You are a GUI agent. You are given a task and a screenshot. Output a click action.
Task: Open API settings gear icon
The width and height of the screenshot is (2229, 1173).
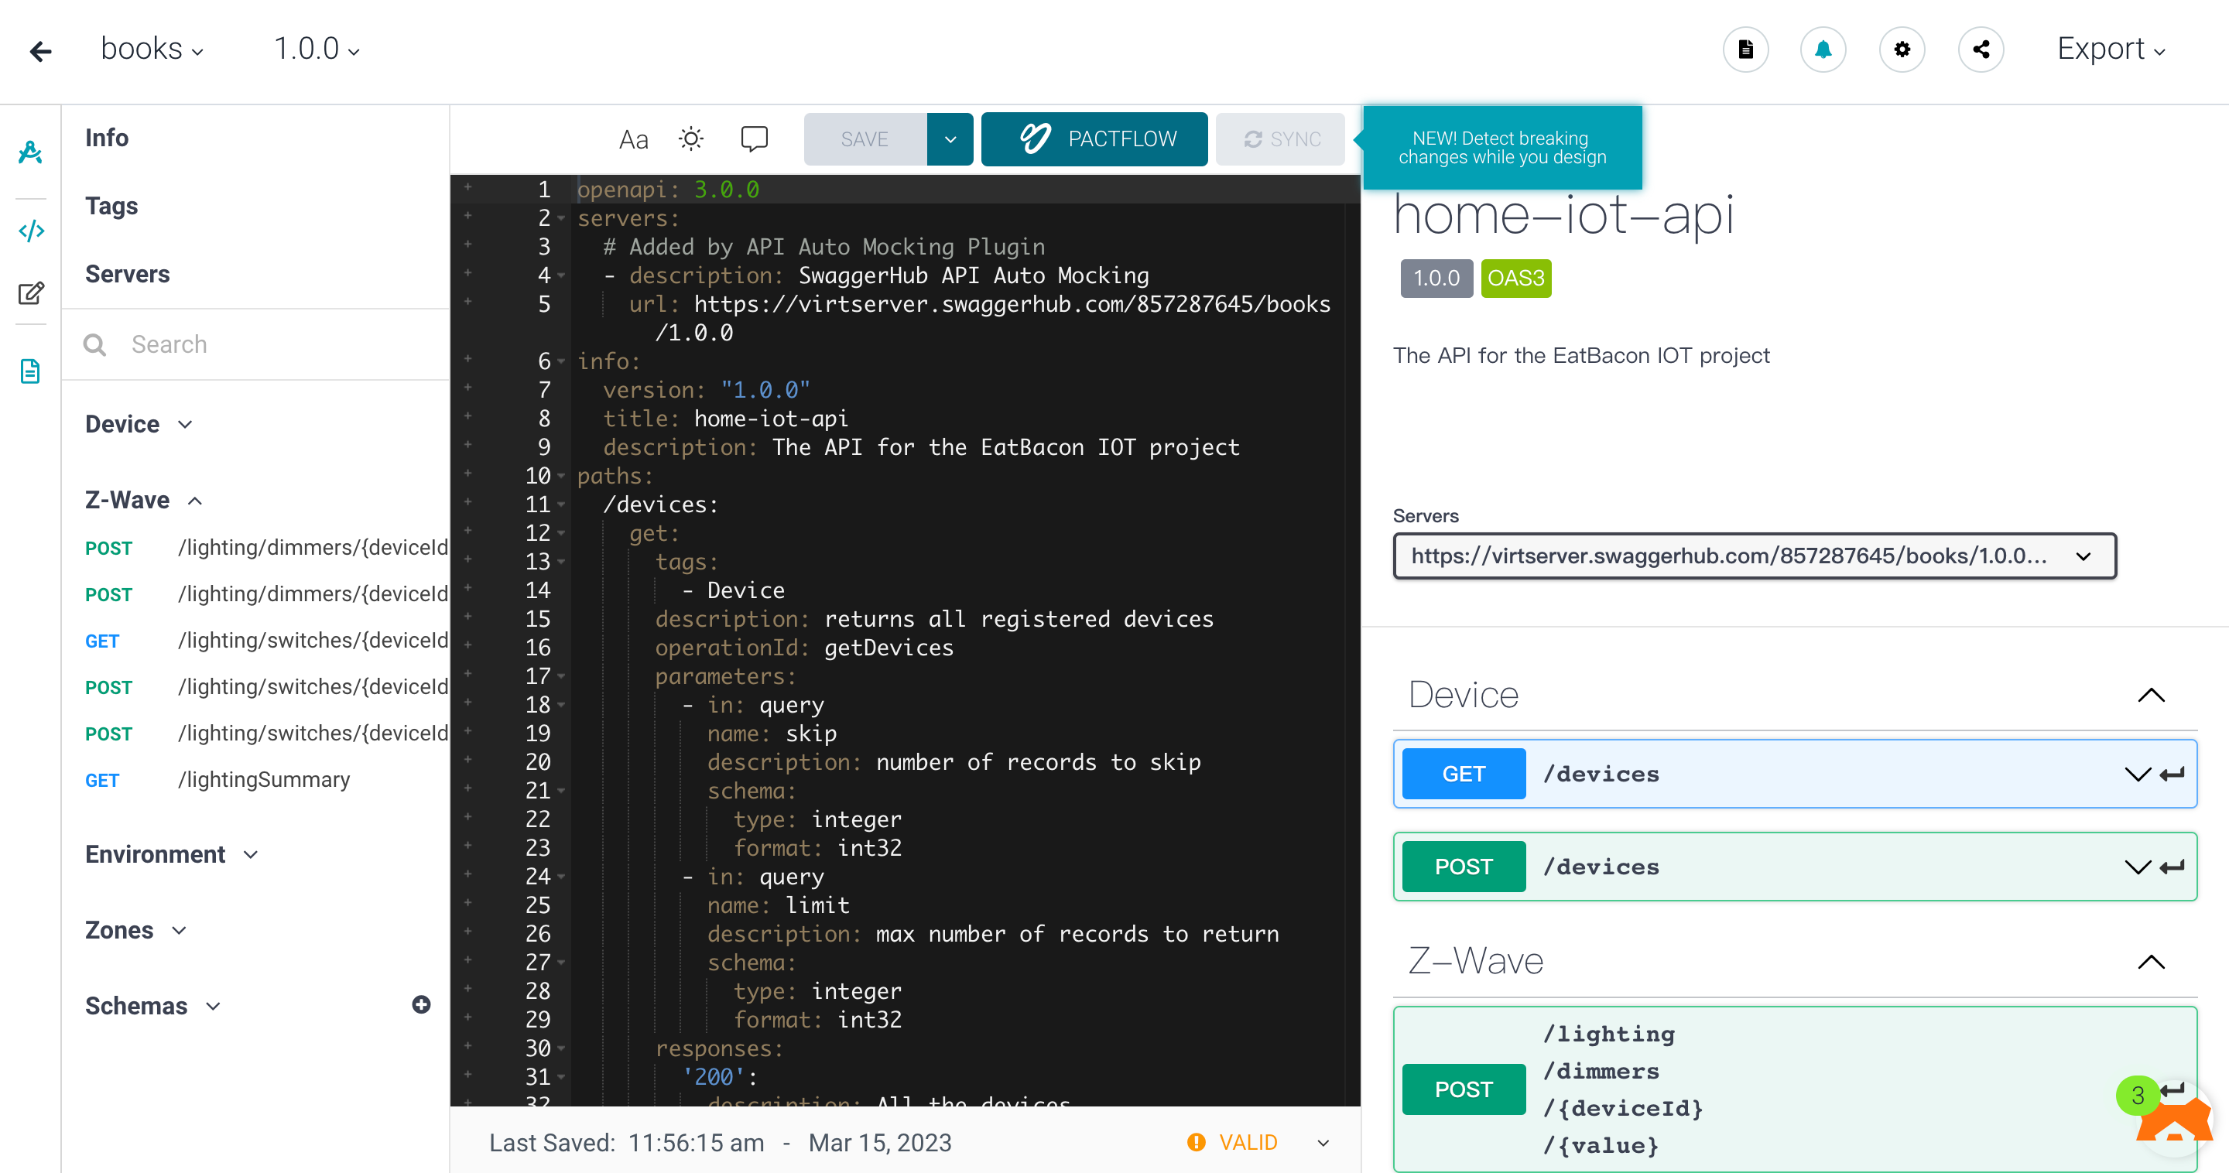point(1901,50)
